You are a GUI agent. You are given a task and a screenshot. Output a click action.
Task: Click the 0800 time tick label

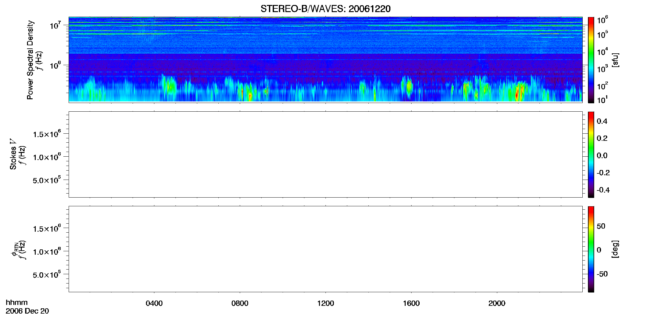[240, 303]
